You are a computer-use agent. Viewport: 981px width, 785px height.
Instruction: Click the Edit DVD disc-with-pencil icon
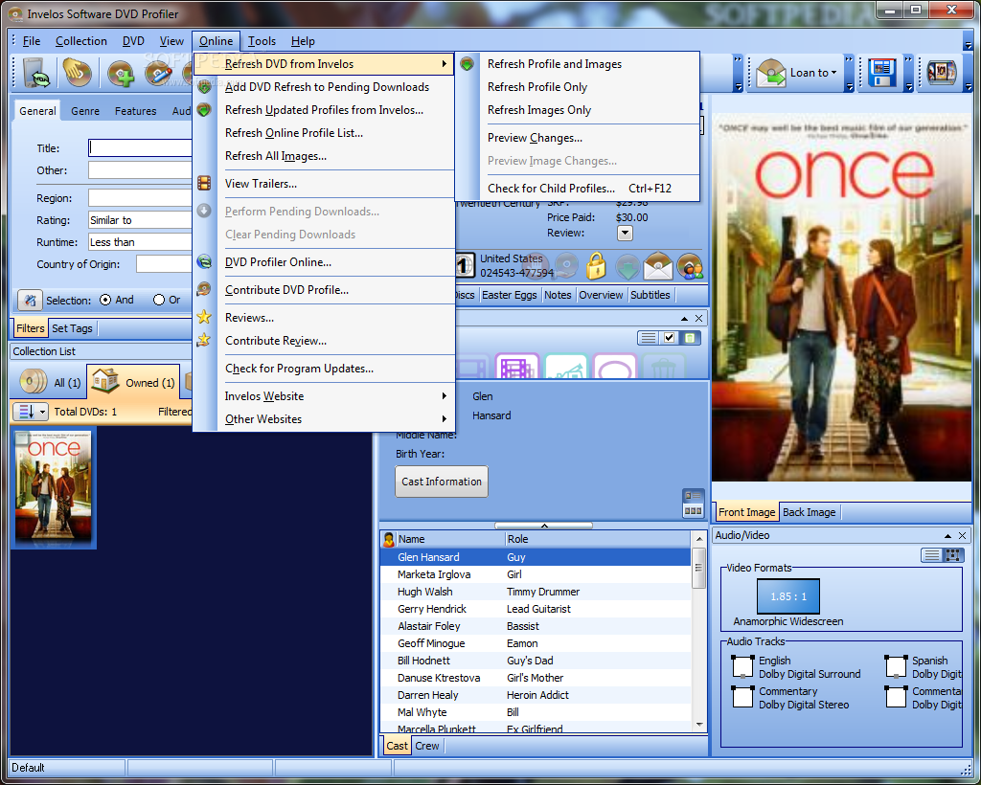[158, 75]
